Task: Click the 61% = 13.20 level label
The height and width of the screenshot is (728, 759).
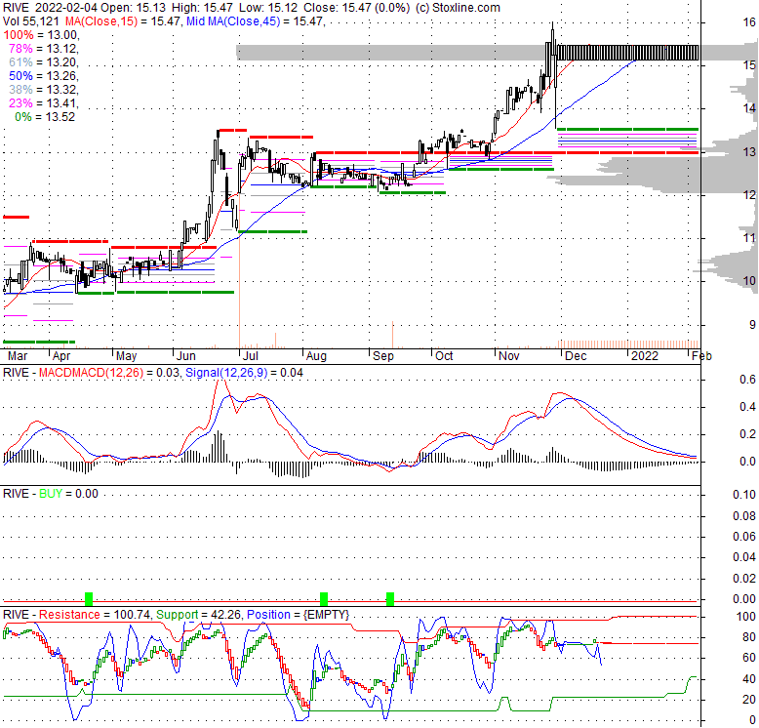Action: click(44, 61)
